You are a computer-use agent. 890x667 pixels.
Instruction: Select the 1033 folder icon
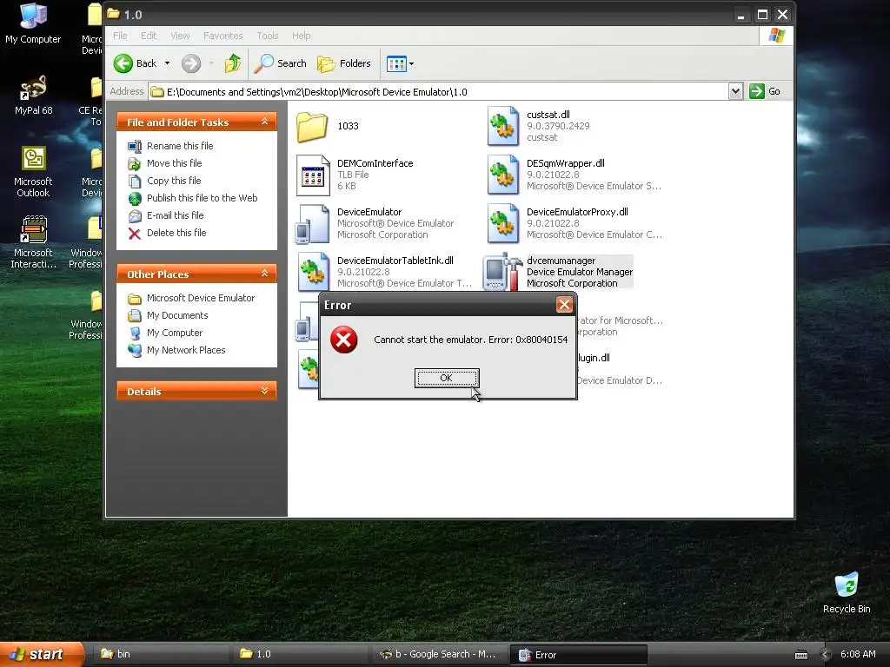coord(312,127)
